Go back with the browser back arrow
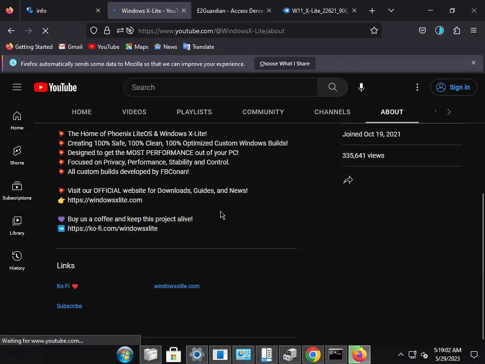 pyautogui.click(x=11, y=31)
